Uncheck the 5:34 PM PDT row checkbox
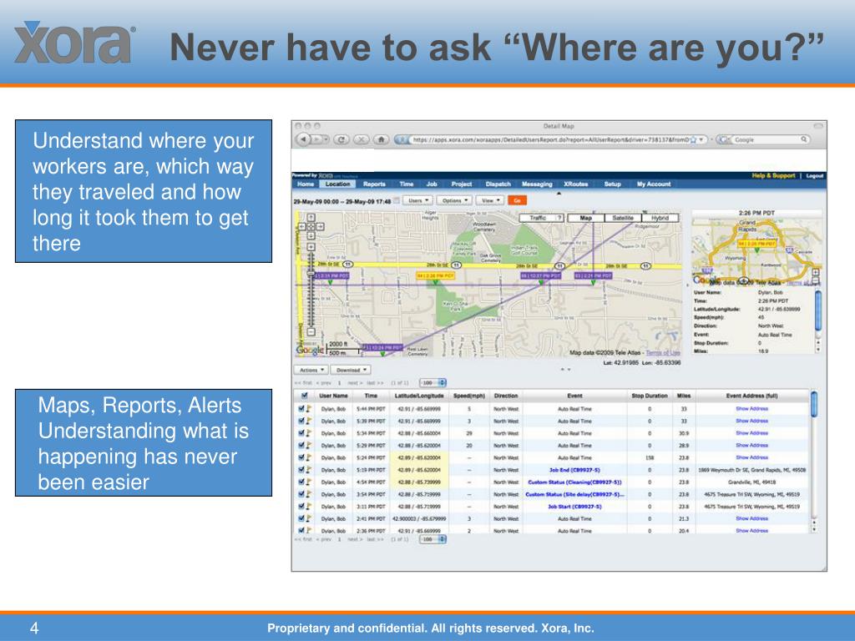855x641 pixels. pos(301,433)
